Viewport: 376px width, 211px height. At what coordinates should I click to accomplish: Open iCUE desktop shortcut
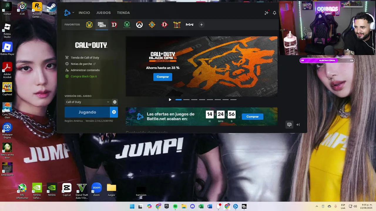(22, 8)
